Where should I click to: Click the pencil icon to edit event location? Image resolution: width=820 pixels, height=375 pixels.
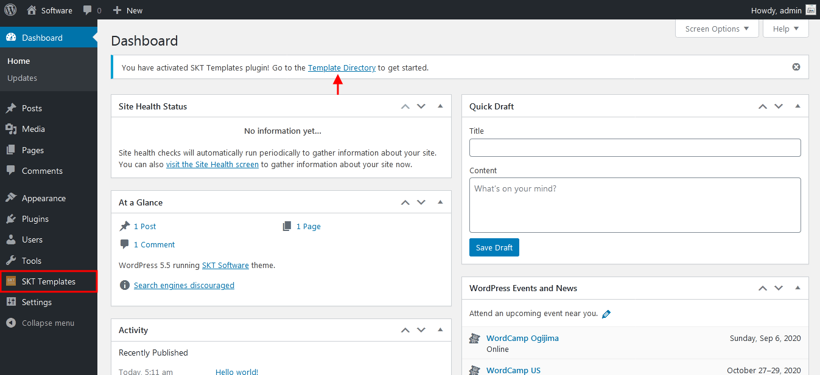606,314
